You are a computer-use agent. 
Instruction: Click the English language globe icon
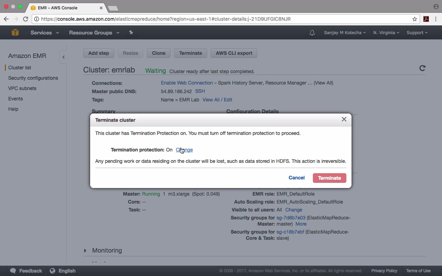pos(52,271)
